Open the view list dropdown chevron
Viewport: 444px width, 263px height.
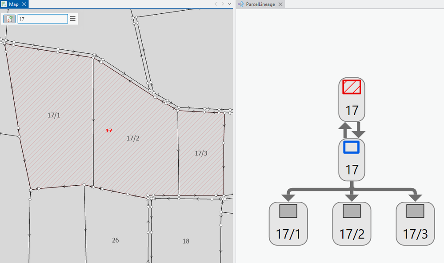pyautogui.click(x=230, y=4)
